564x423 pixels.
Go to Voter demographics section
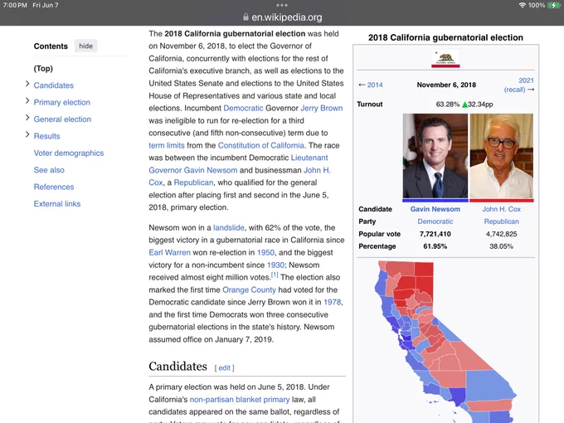tap(69, 153)
